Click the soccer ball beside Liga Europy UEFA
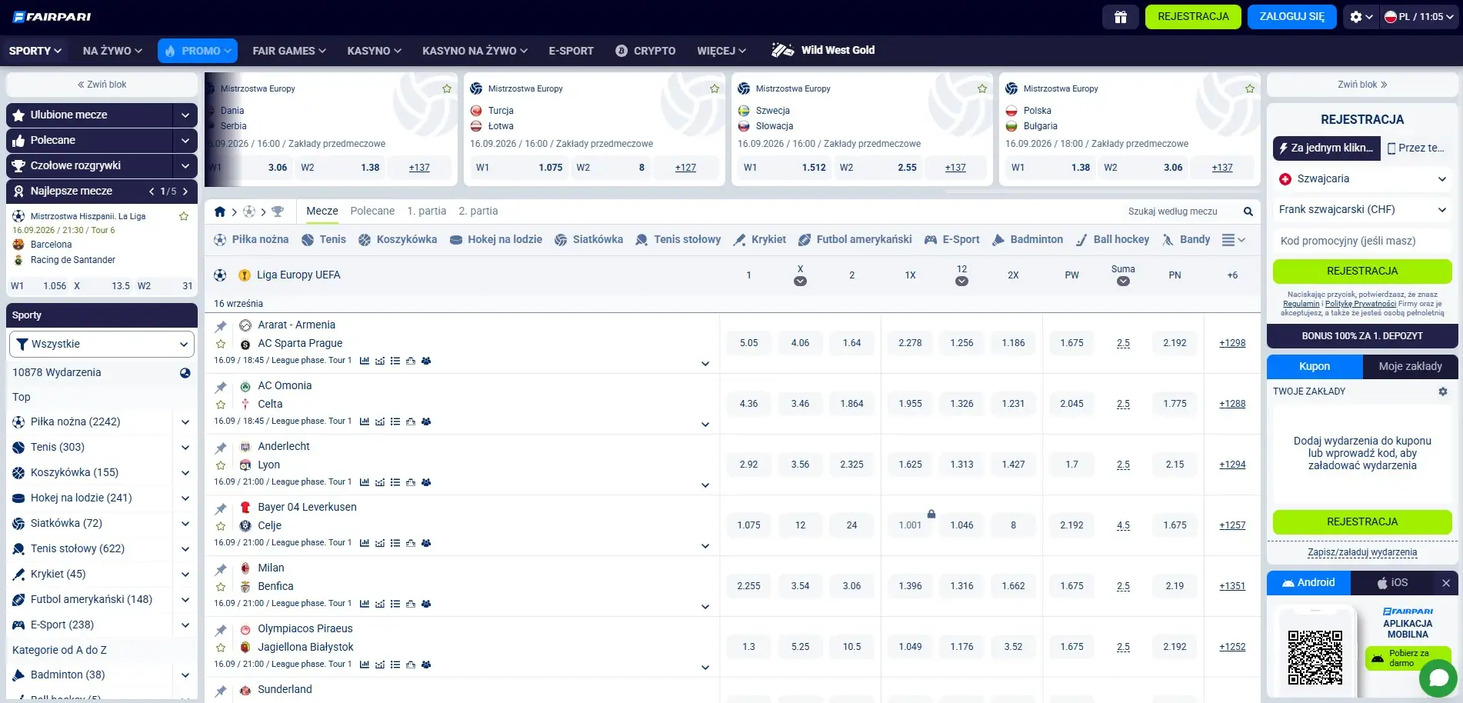1463x703 pixels. 220,275
